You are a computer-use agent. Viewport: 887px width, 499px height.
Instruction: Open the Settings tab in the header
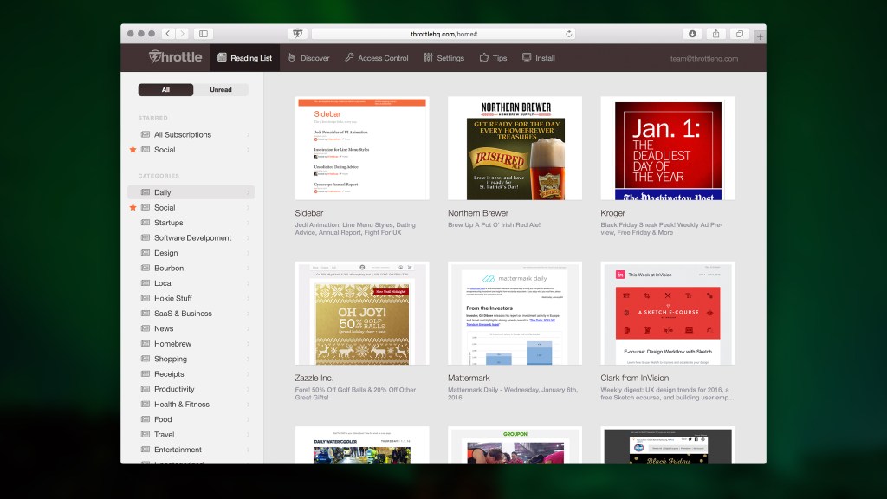pyautogui.click(x=444, y=58)
